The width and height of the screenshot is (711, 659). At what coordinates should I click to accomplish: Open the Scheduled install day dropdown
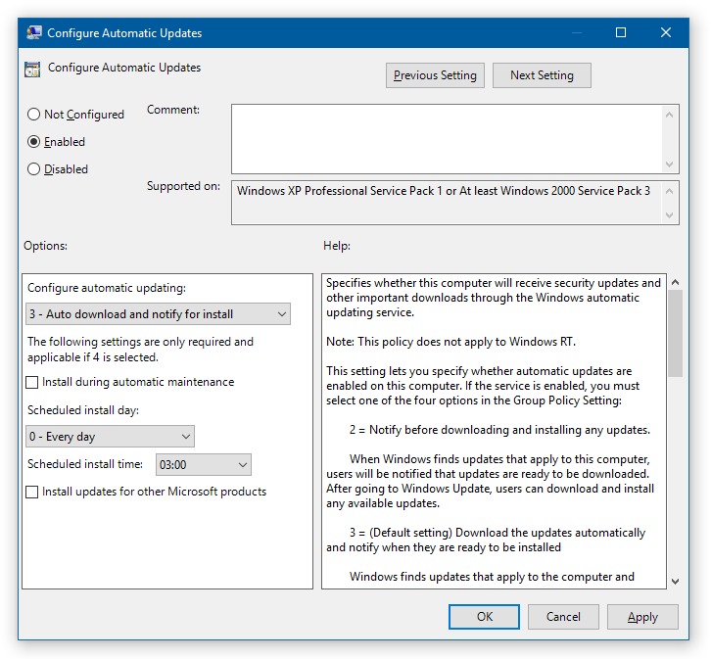click(110, 437)
